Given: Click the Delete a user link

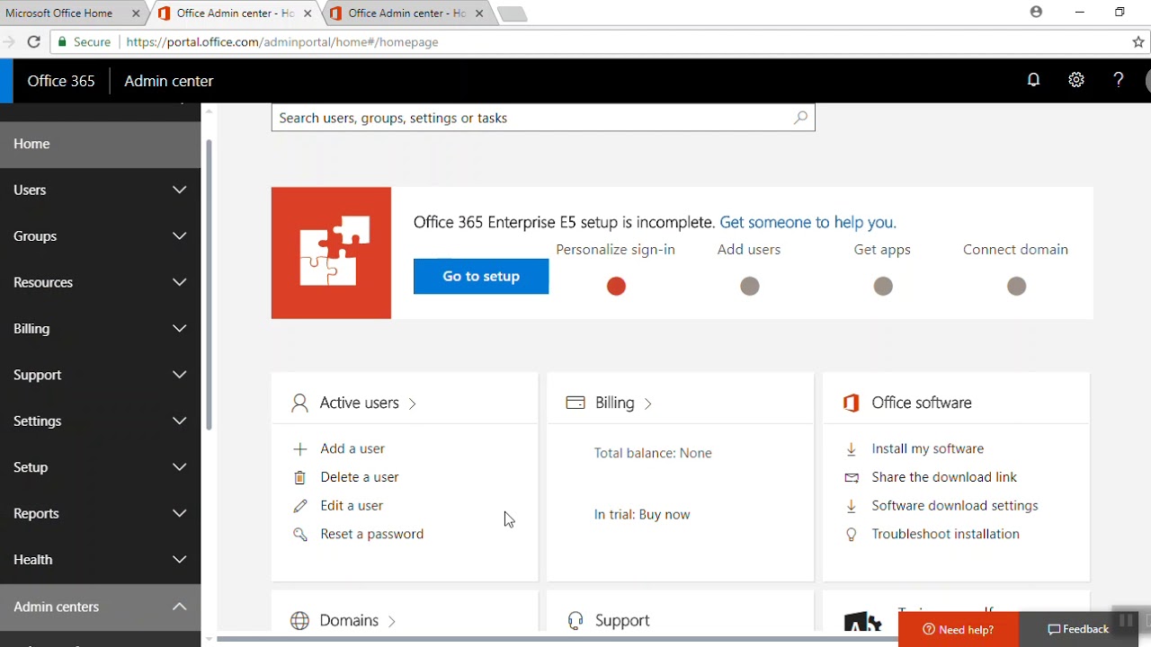Looking at the screenshot, I should click(360, 477).
